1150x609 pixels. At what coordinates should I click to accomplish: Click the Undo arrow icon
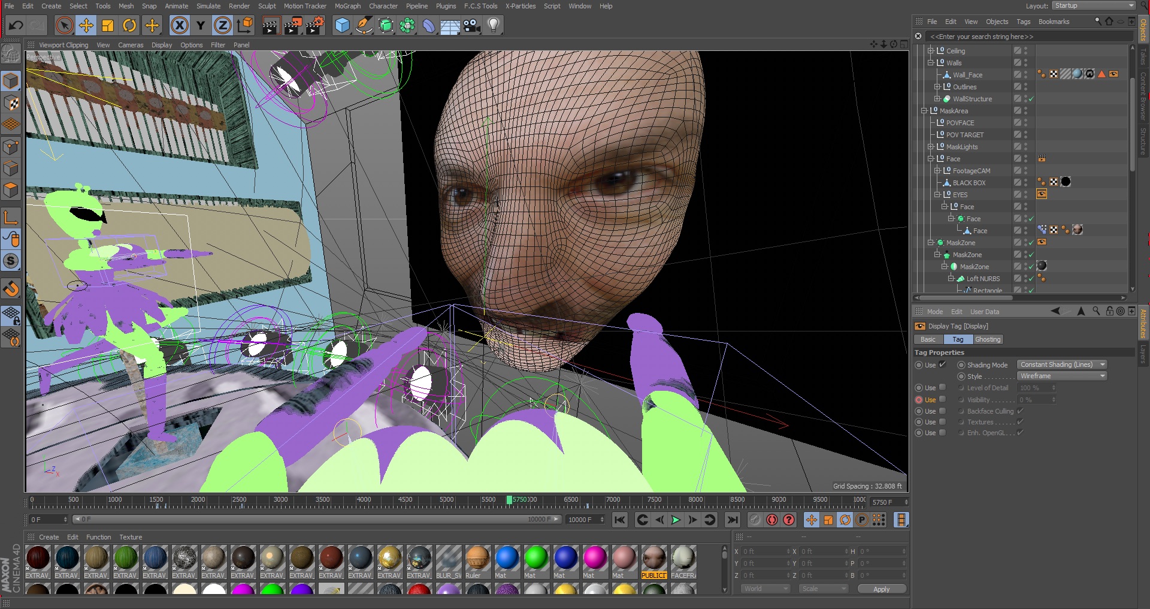pos(16,25)
